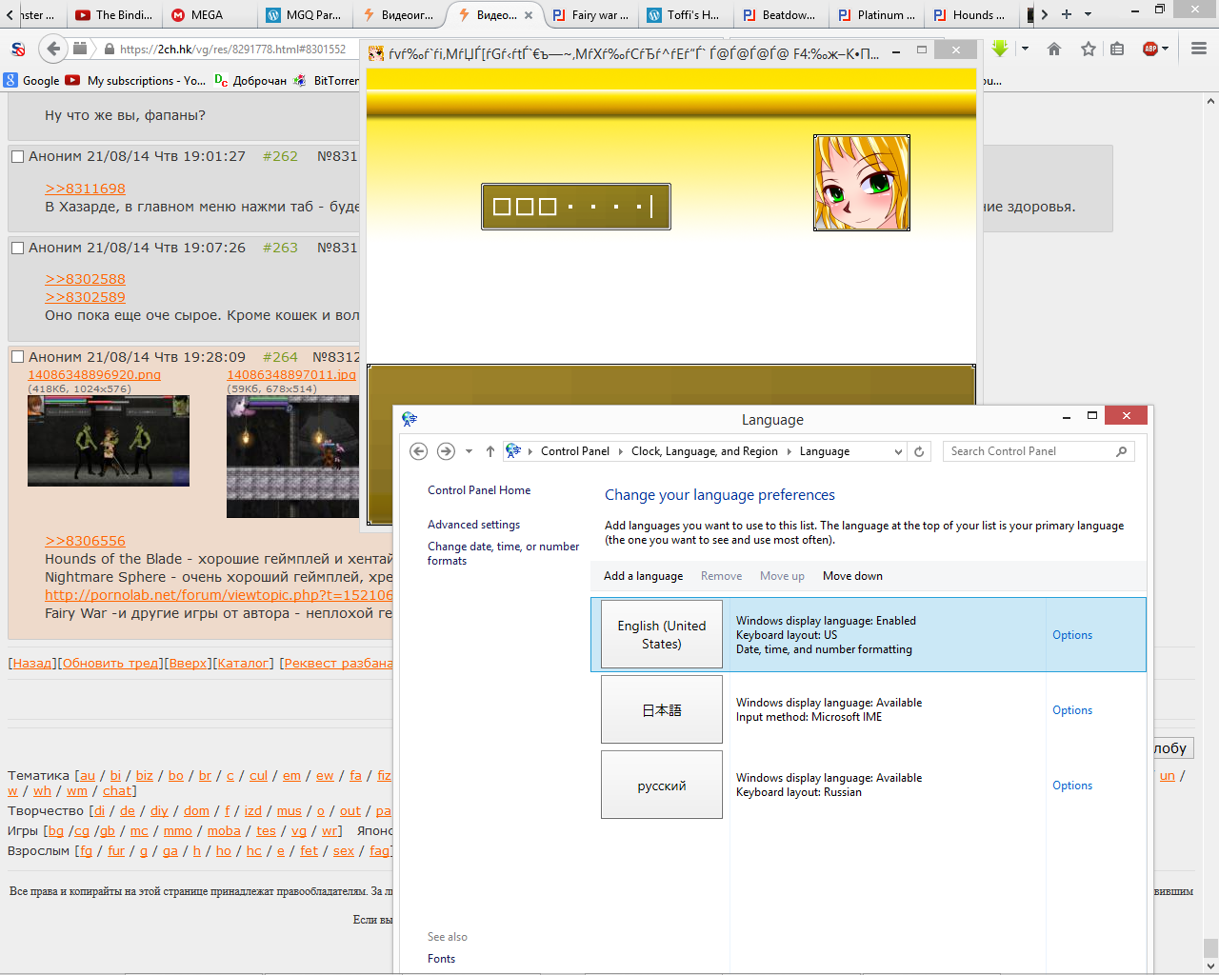Switch to The Bindi... YouTube tab

pos(113,14)
